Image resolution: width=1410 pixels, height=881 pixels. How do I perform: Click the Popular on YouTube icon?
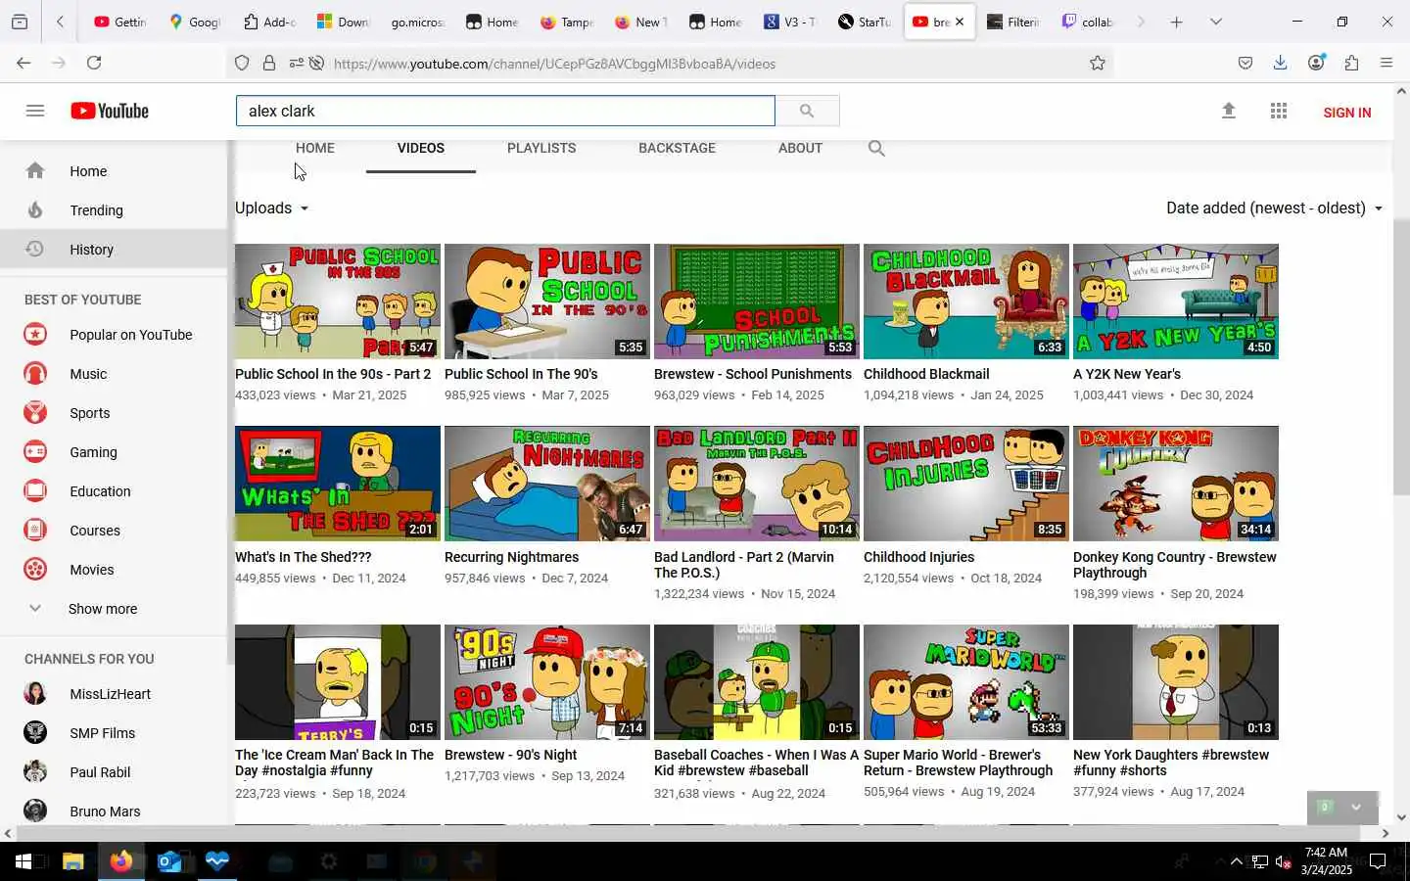point(35,335)
